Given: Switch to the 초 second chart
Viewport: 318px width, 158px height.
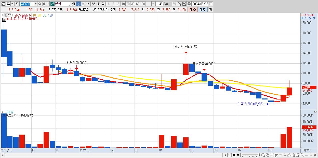Looking at the screenshot, I should pyautogui.click(x=98, y=4).
